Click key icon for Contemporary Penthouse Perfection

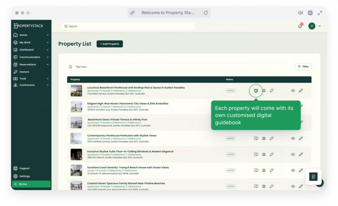pyautogui.click(x=272, y=139)
